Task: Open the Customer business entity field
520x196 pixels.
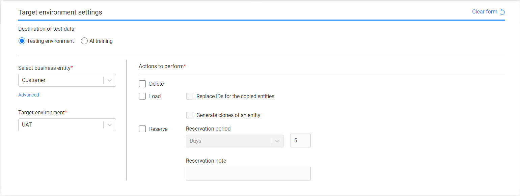Action: click(61, 80)
